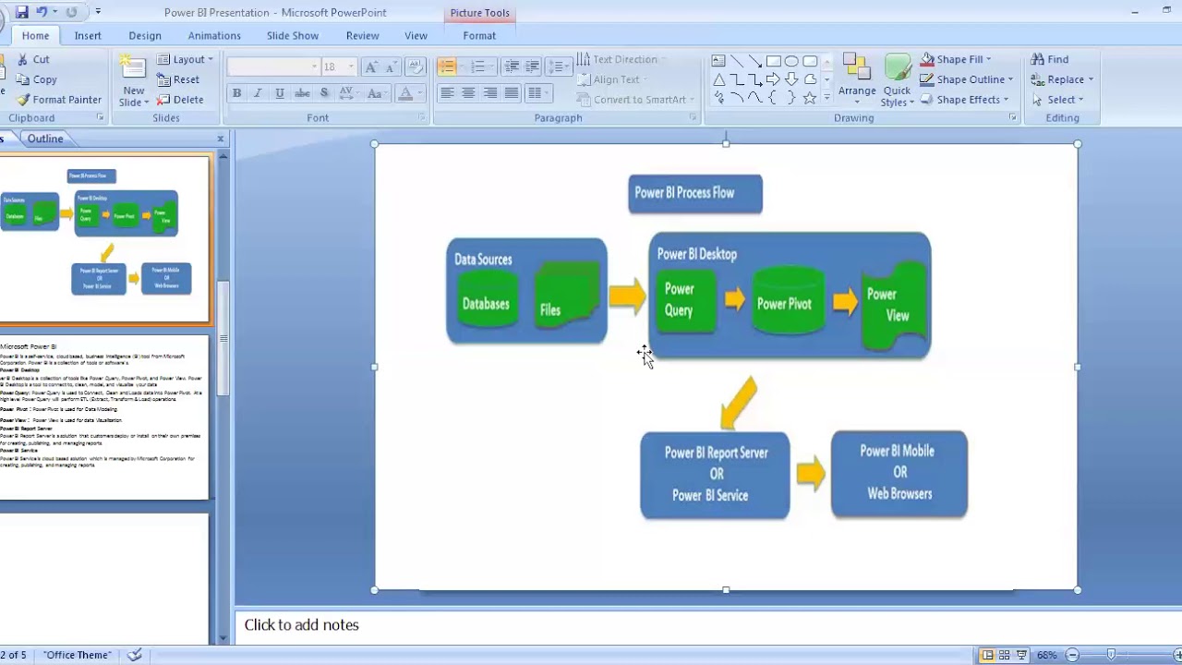Image resolution: width=1182 pixels, height=665 pixels.
Task: Open the font name combo box
Action: pyautogui.click(x=272, y=66)
